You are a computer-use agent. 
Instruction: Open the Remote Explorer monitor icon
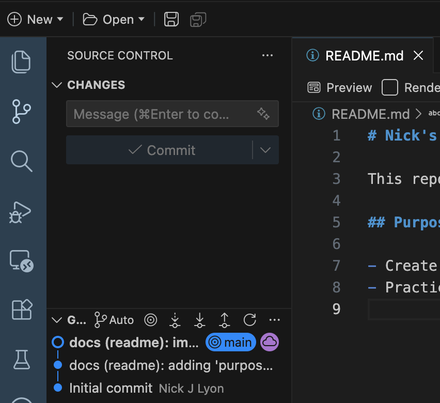pos(22,260)
